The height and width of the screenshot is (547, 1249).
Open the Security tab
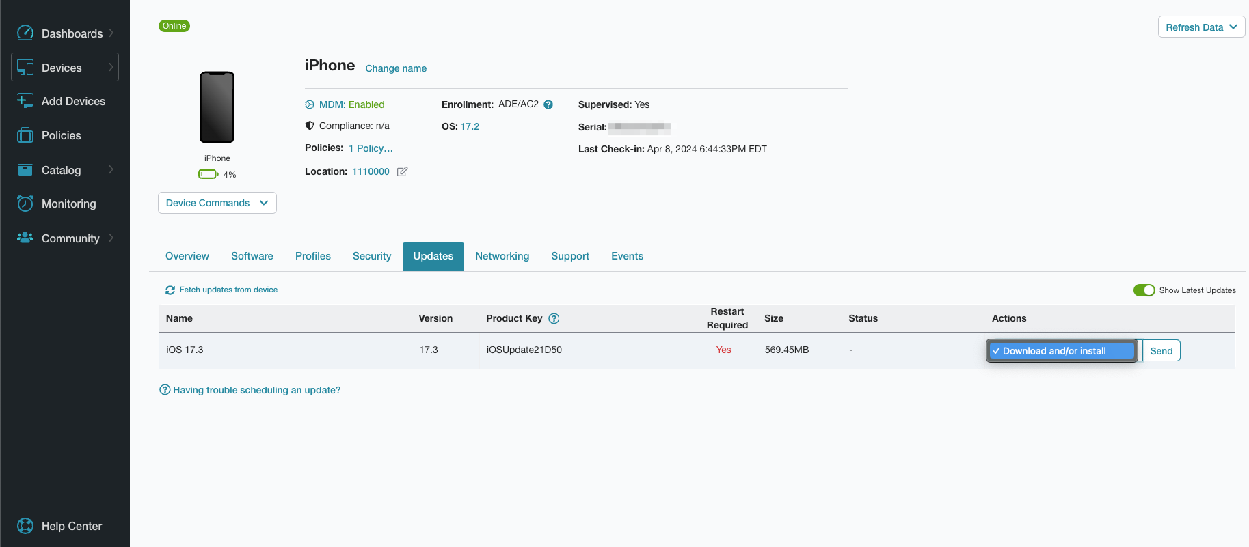372,256
